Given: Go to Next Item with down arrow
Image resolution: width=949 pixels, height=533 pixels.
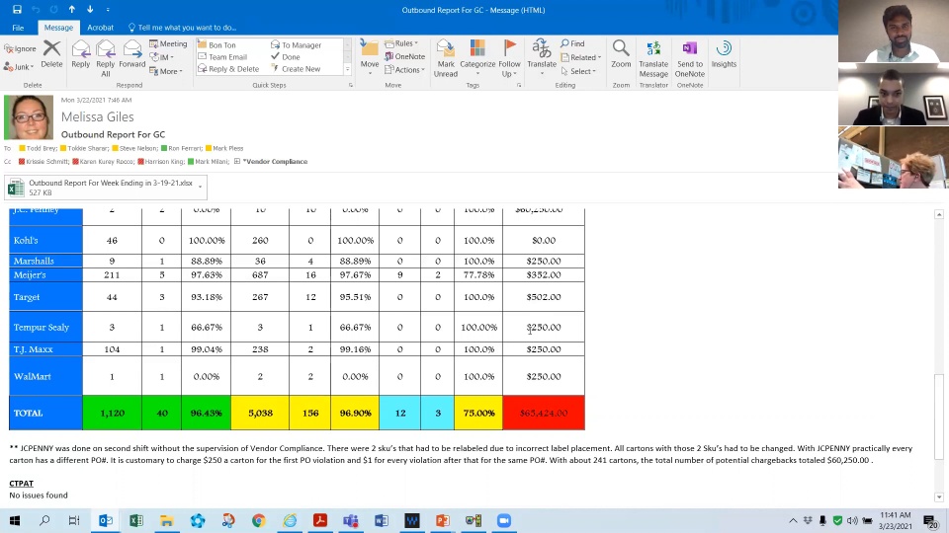Looking at the screenshot, I should coord(90,10).
